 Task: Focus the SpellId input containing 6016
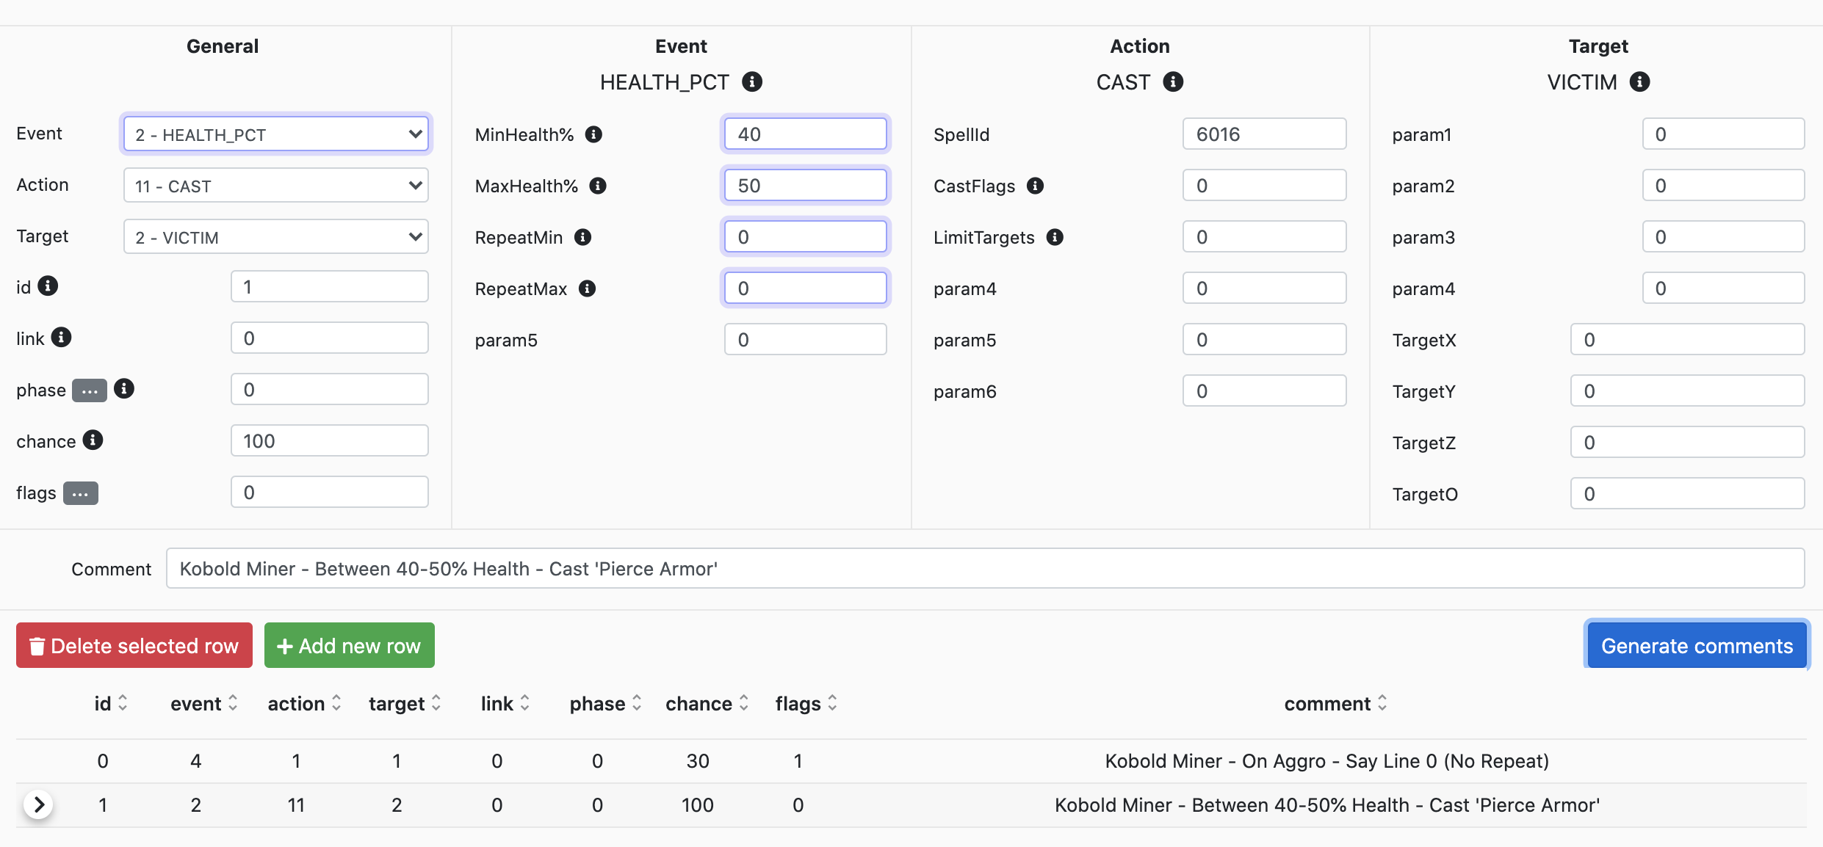[1263, 134]
